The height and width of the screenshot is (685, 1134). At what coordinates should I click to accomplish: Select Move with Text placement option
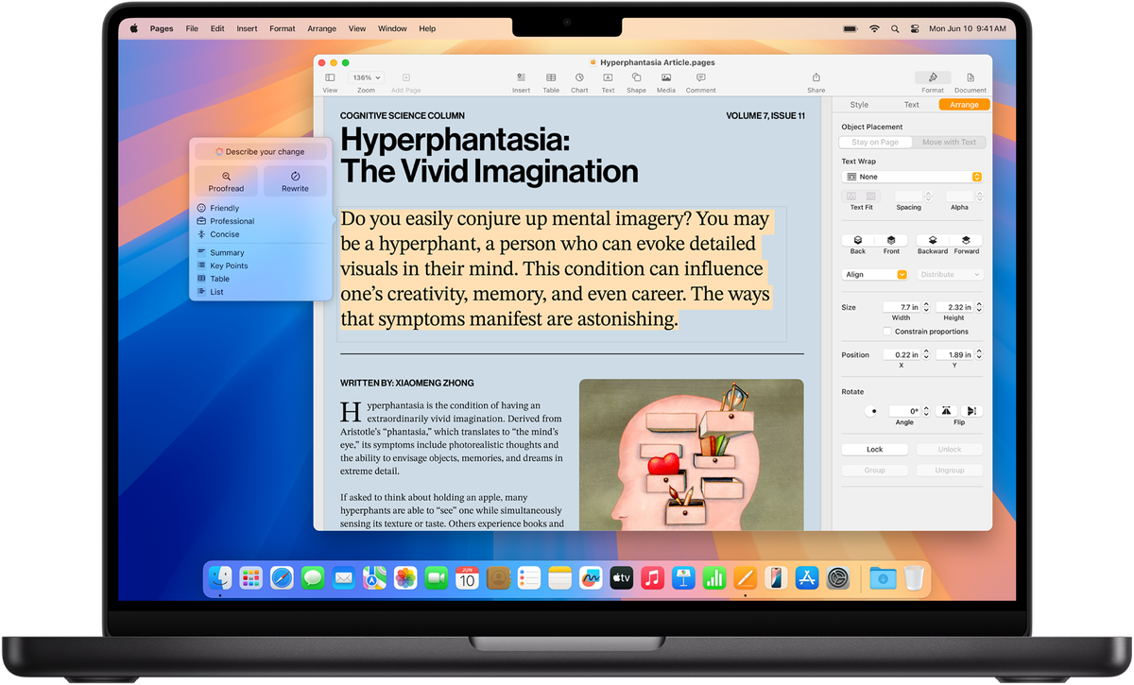[x=949, y=143]
